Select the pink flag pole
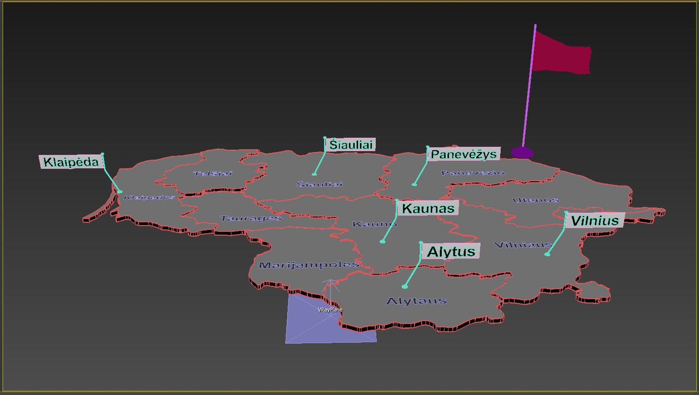The width and height of the screenshot is (699, 395). pos(529,86)
